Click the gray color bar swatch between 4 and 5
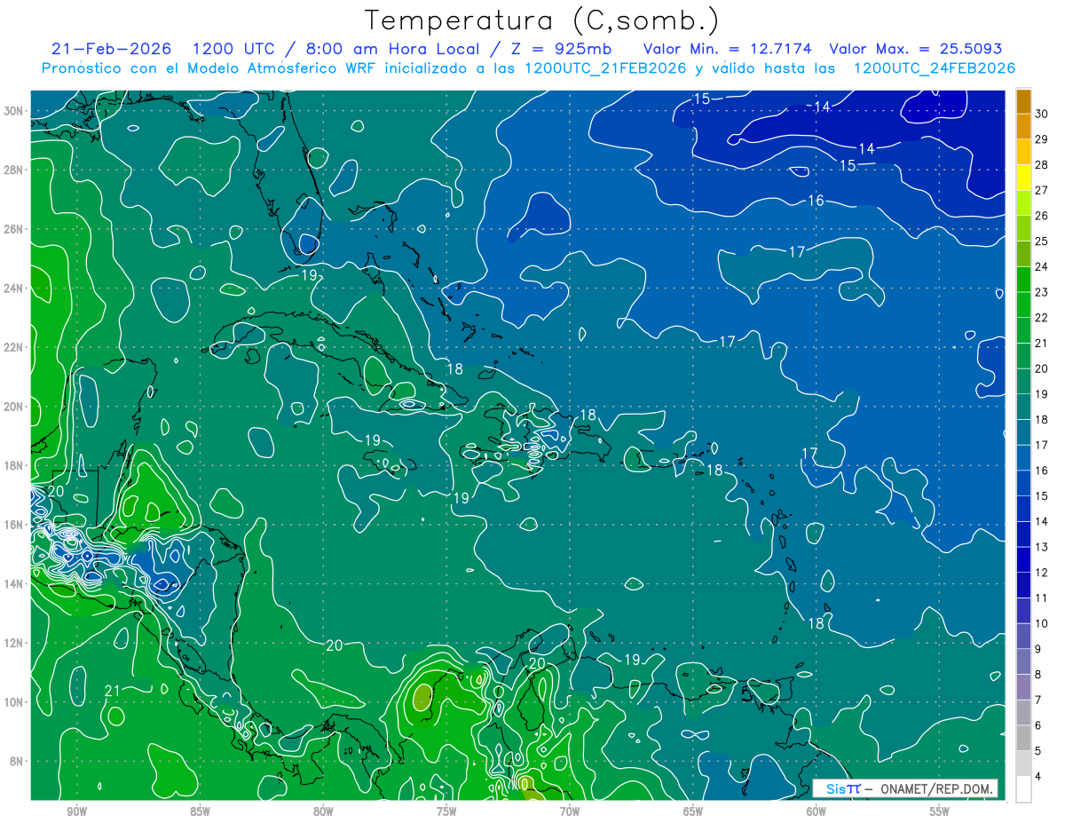The image size is (1065, 823). pos(1024,764)
